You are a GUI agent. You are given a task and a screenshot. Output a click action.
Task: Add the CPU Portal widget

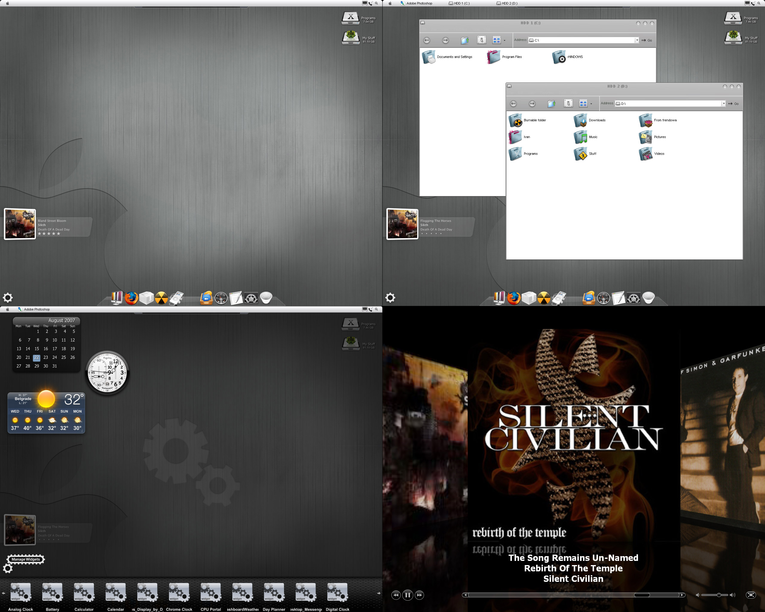[211, 597]
